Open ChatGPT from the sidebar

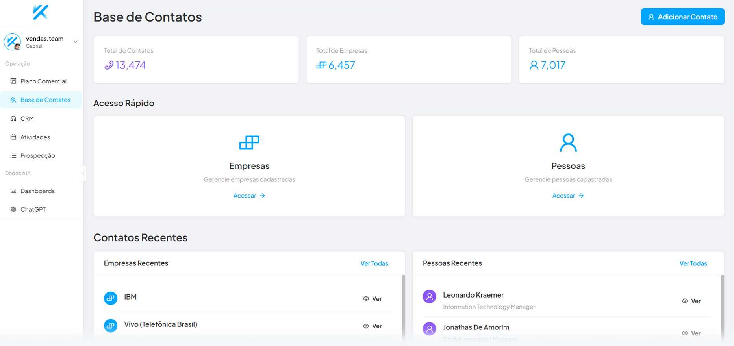click(x=33, y=209)
